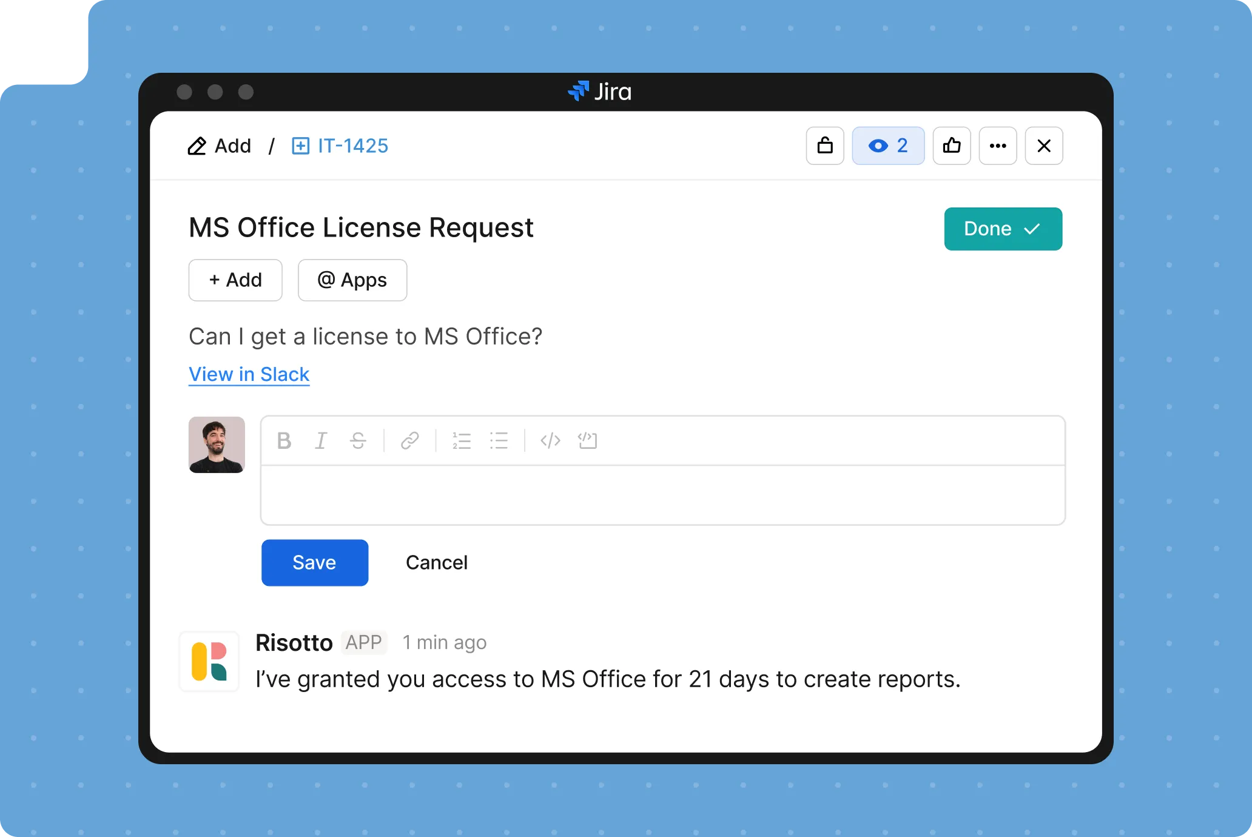Start a bulleted list
This screenshot has height=837, width=1252.
[x=499, y=440]
